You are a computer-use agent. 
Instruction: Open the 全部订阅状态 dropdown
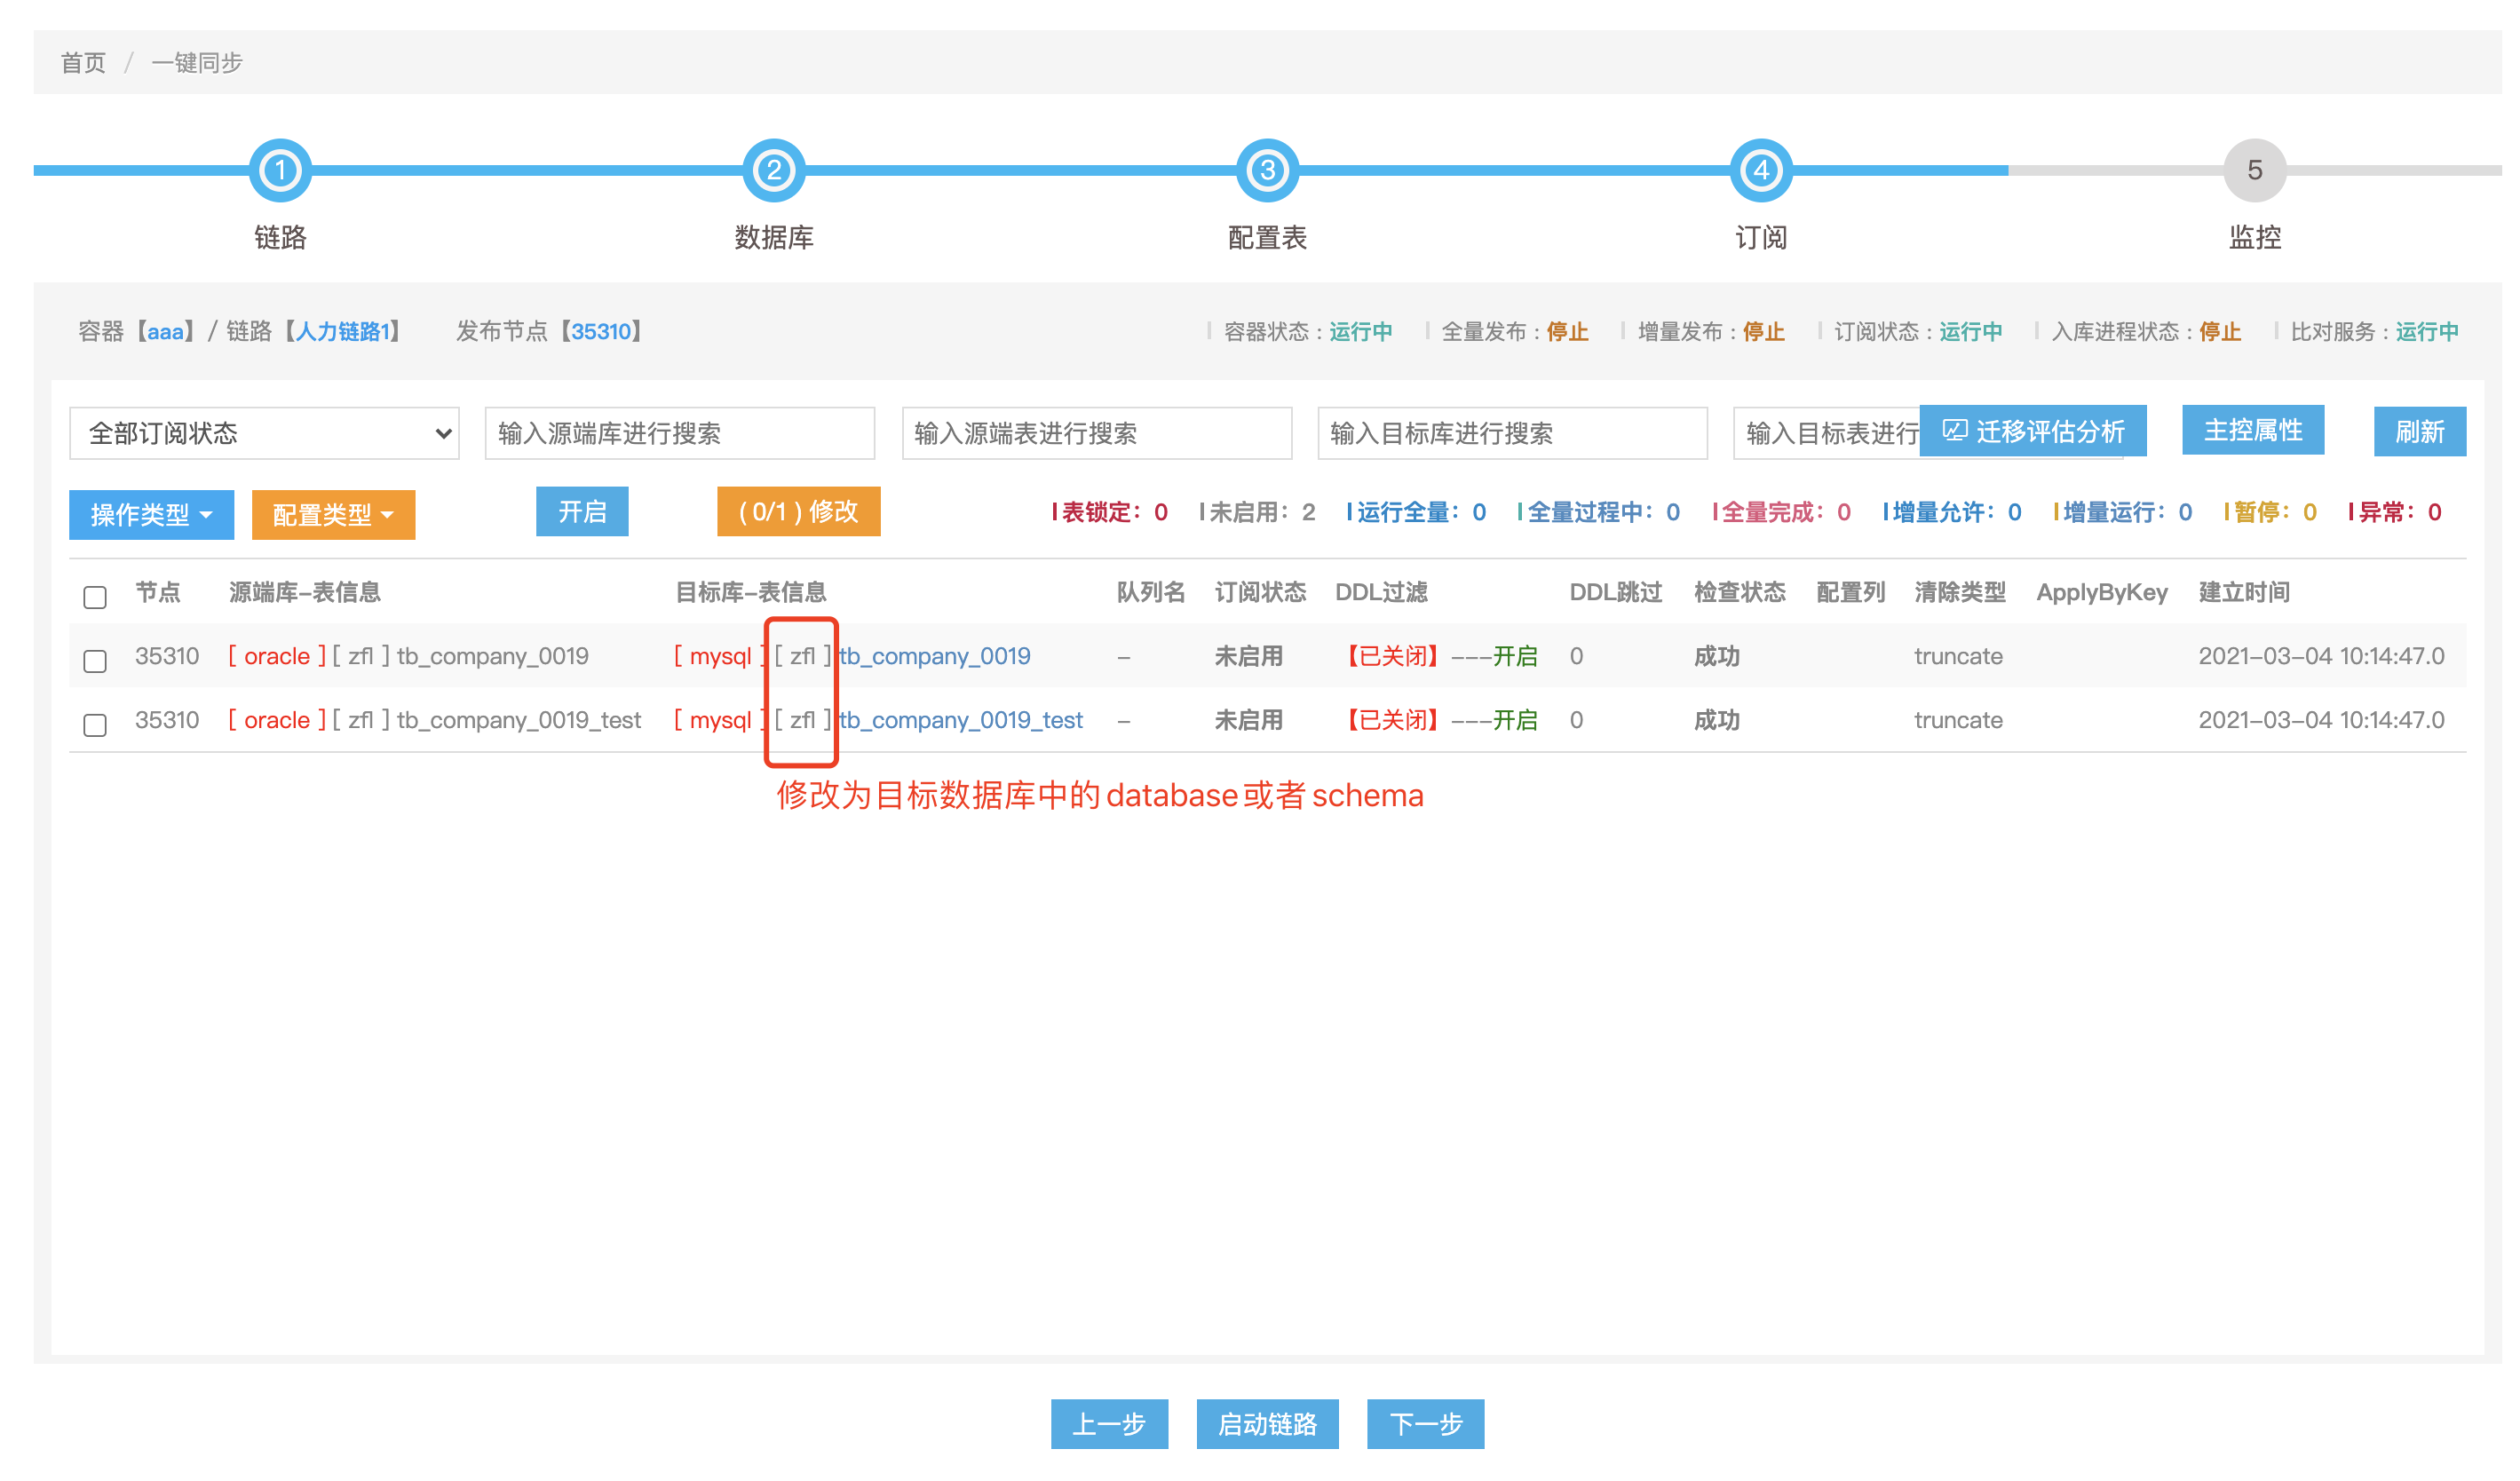click(x=265, y=434)
